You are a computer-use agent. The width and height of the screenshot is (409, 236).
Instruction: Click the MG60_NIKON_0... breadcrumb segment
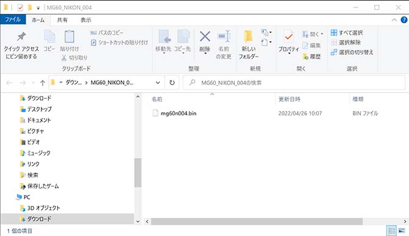pyautogui.click(x=112, y=82)
